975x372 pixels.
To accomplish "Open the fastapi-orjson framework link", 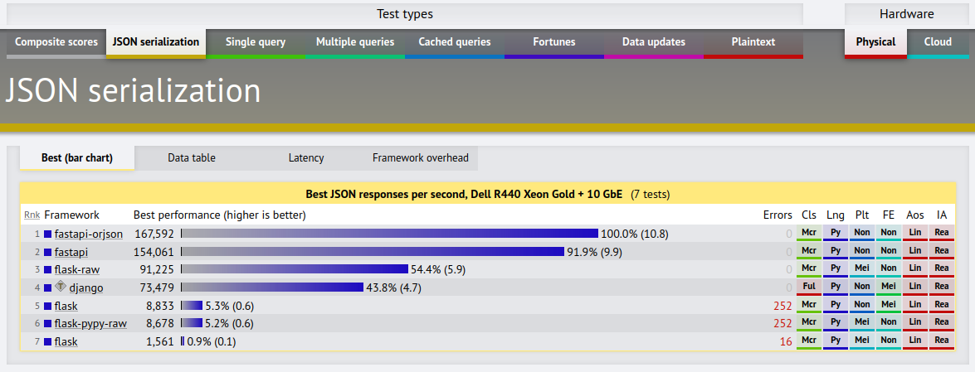I will [88, 234].
